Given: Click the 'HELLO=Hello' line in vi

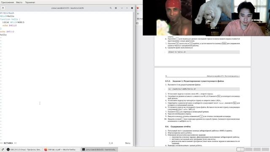Looking at the screenshot, I should pos(7,16).
